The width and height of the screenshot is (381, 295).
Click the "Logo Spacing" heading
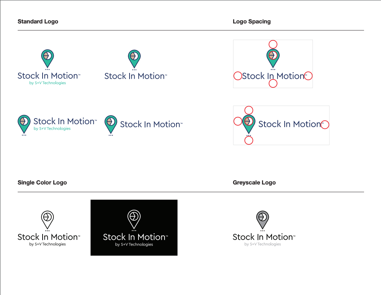point(251,22)
